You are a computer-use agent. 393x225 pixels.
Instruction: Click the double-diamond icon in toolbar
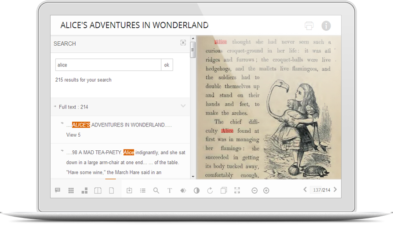(183, 191)
